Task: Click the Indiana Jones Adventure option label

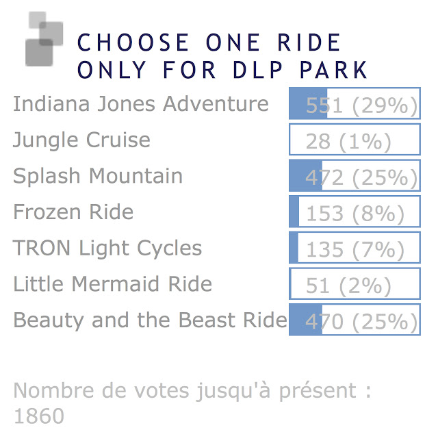Action: pyautogui.click(x=141, y=103)
